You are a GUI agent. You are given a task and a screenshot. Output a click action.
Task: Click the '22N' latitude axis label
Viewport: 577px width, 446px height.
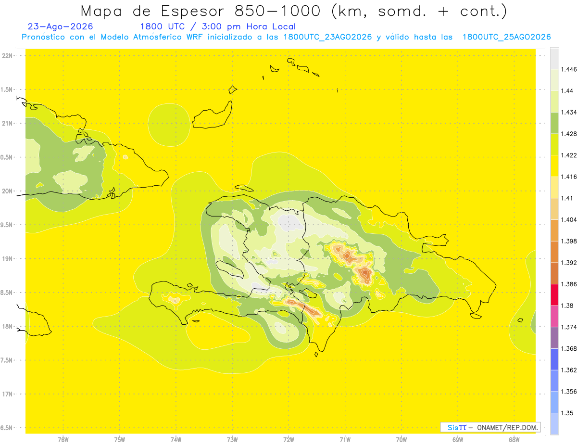pyautogui.click(x=6, y=56)
